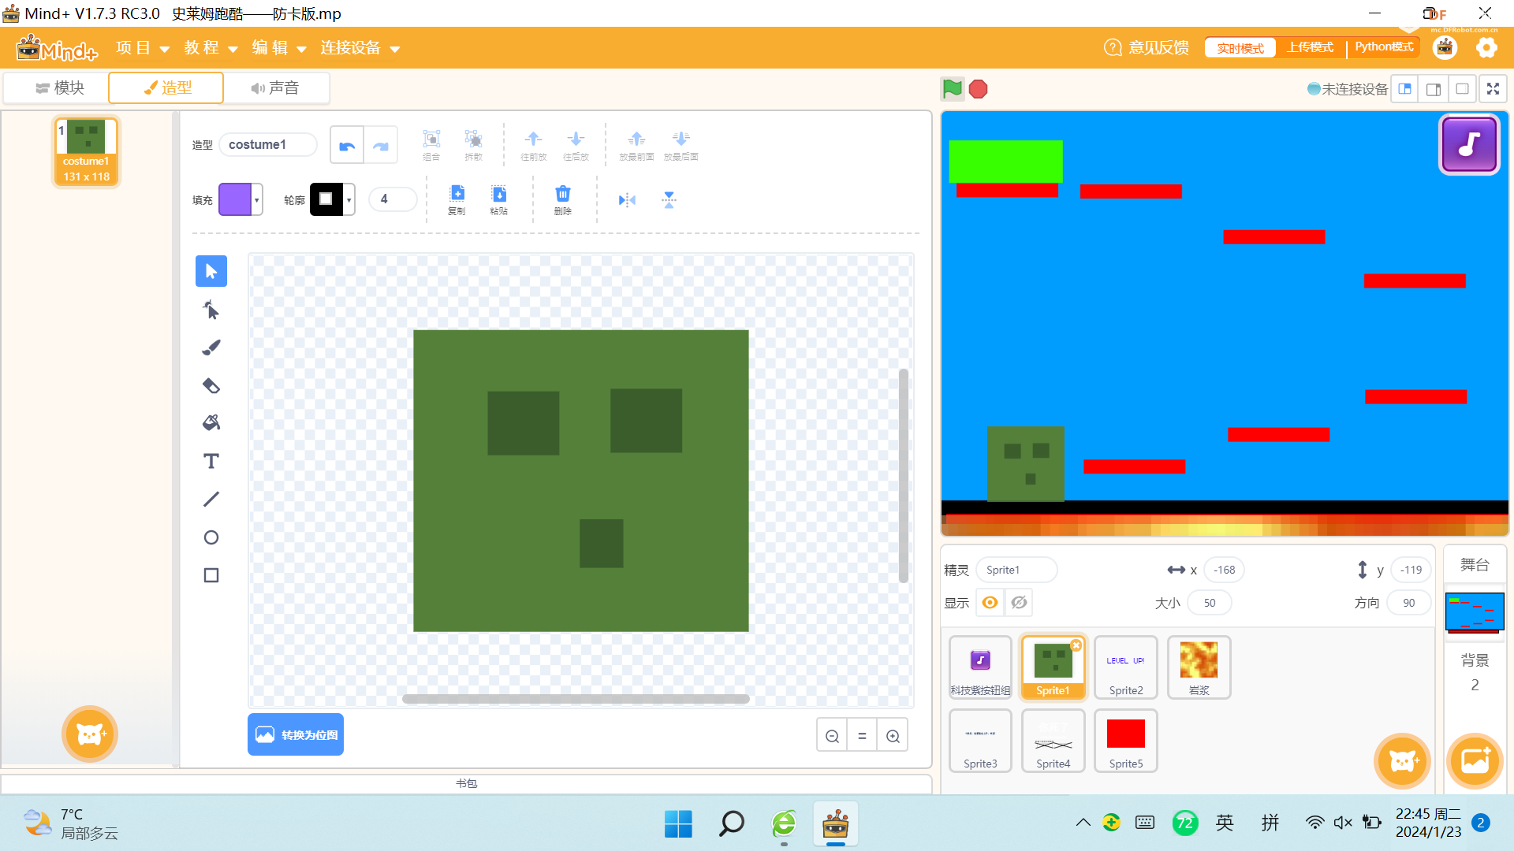Switch to small stage layout
The image size is (1514, 851).
pos(1404,89)
